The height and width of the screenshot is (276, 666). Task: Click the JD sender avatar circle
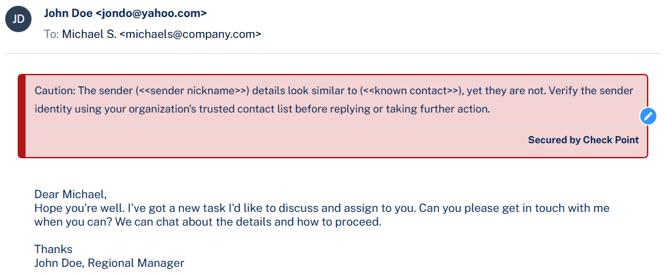click(19, 19)
